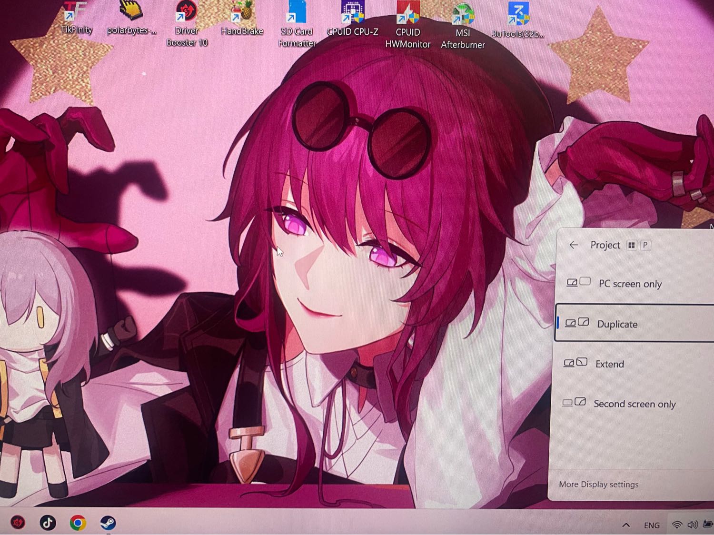Launch Driver Booster 10 desktop shortcut
This screenshot has width=714, height=535.
pos(187,24)
